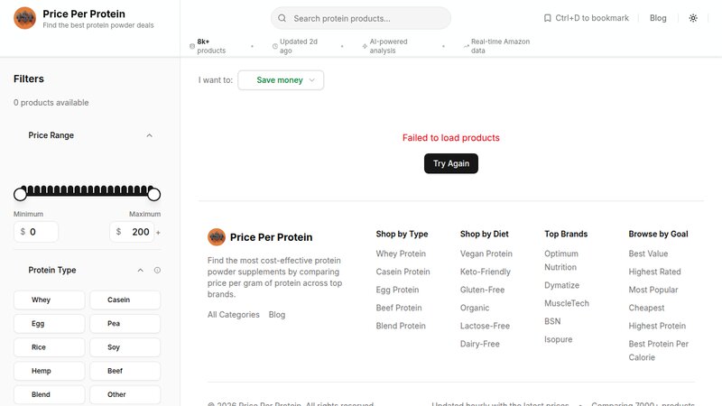Open Vegan Protein under Shop by Diet
Viewport: 722px width, 406px height.
pyautogui.click(x=486, y=254)
